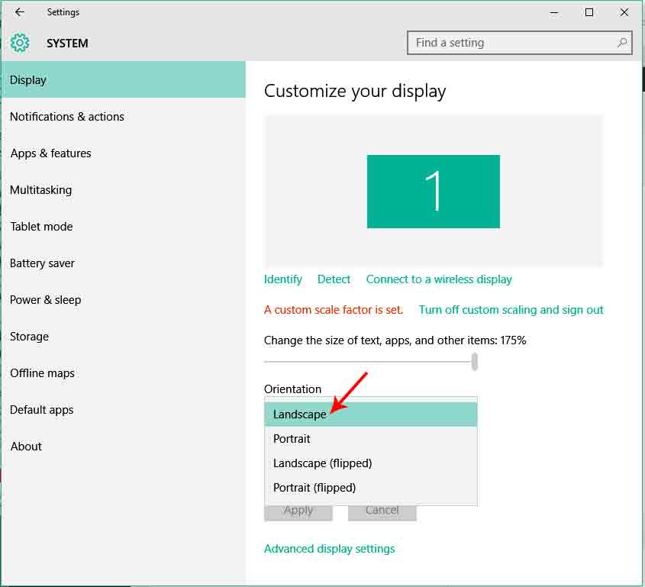
Task: Open Tablet mode settings
Action: [41, 226]
